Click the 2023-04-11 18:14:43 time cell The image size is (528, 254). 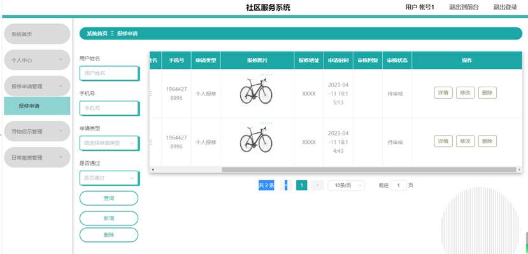338,142
